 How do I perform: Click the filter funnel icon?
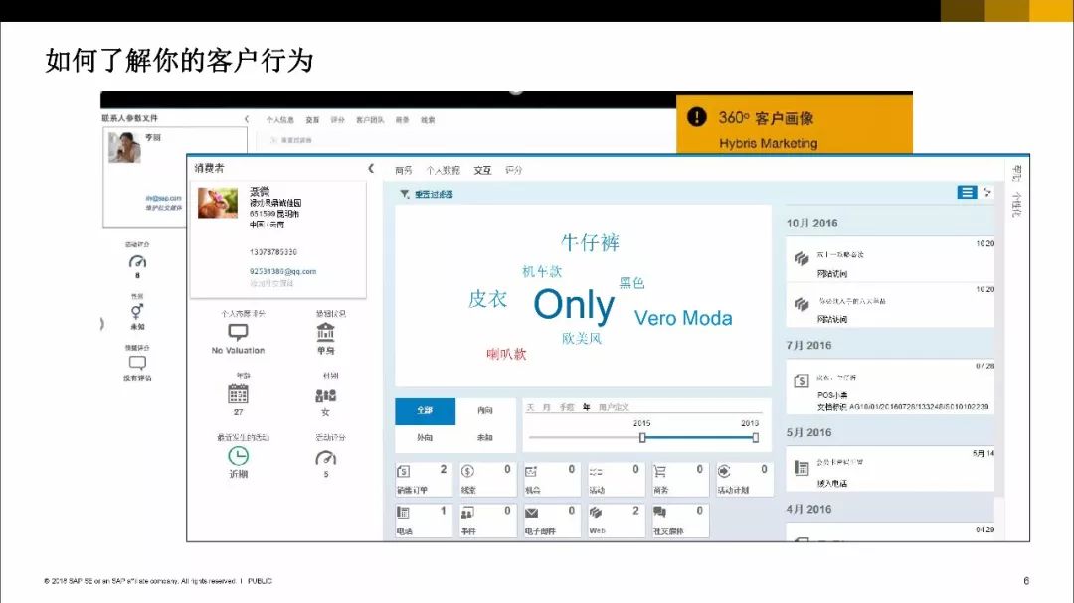click(x=405, y=194)
